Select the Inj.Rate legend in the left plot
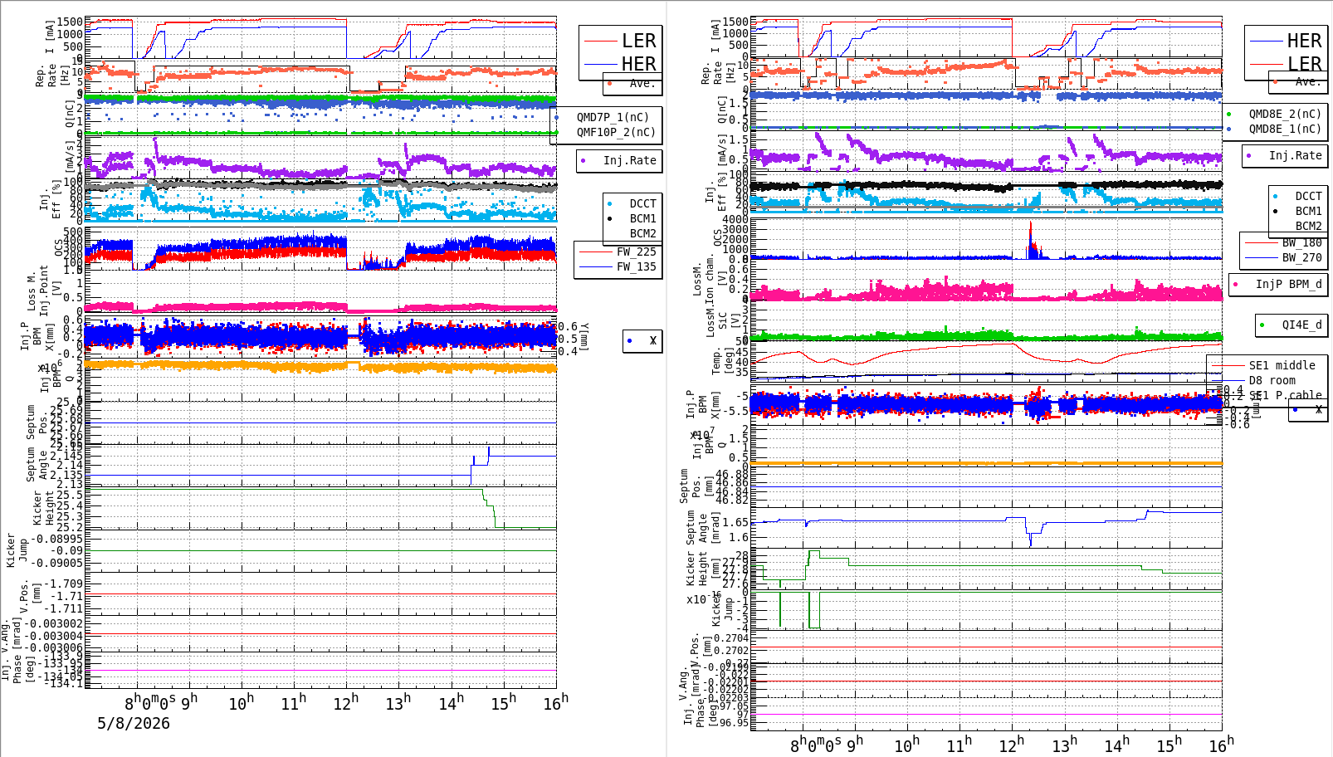Screen dimensions: 1333x757 click(630, 160)
